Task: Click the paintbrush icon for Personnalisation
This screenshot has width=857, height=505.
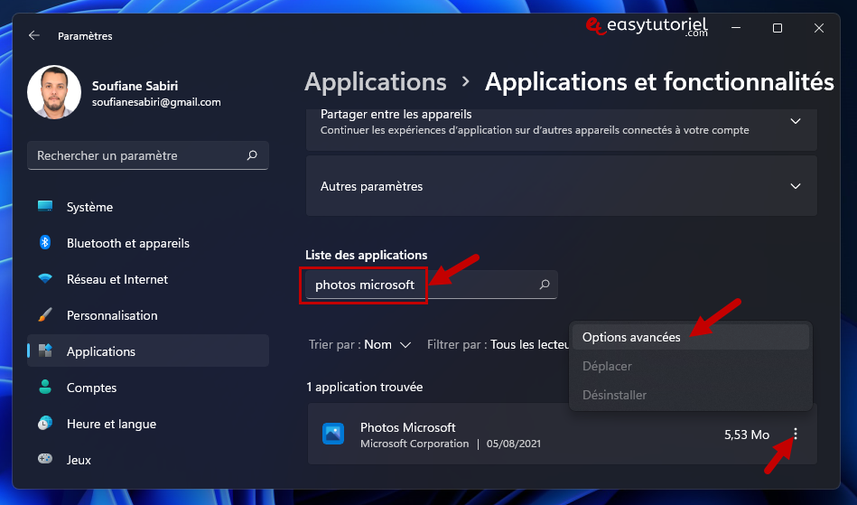Action: tap(45, 314)
